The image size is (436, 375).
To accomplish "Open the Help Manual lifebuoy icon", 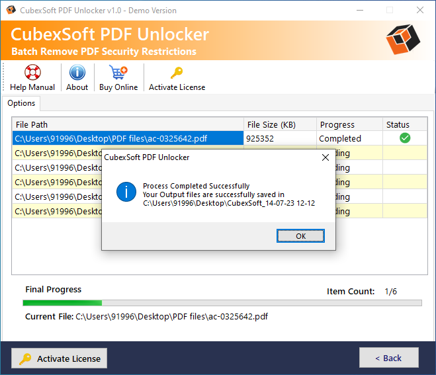I will 32,73.
